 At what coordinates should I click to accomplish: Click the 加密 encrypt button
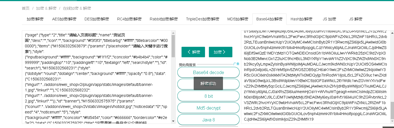pos(220,52)
